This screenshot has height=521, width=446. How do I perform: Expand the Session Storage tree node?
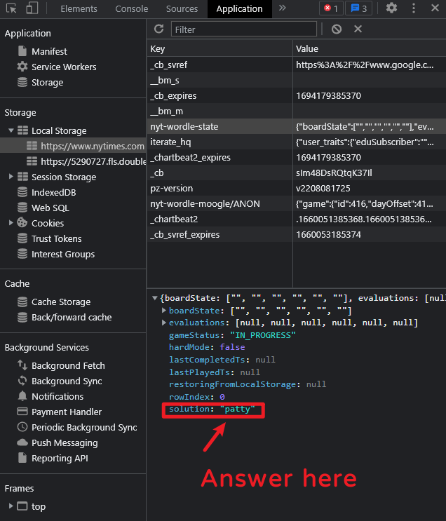[11, 177]
